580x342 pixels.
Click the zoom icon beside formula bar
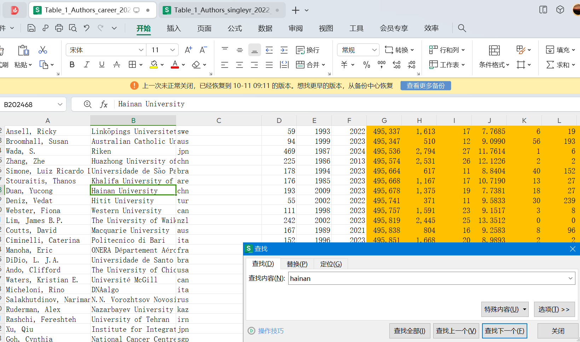tap(88, 104)
